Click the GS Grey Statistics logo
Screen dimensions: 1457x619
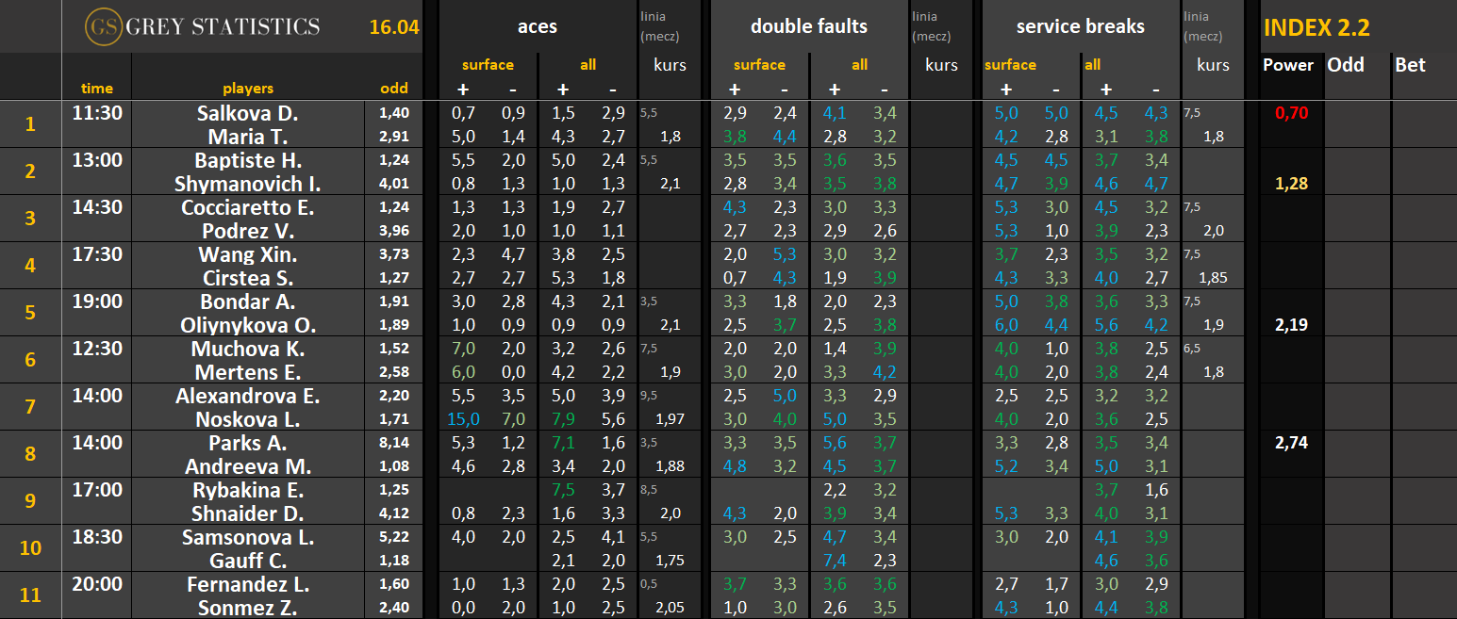(x=202, y=26)
